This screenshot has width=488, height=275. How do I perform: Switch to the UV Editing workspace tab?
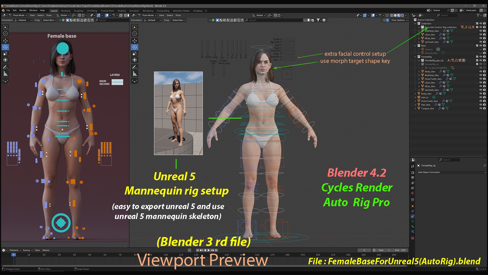click(92, 11)
